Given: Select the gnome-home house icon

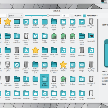Looking at the screenshot, I should pyautogui.click(x=72, y=36).
